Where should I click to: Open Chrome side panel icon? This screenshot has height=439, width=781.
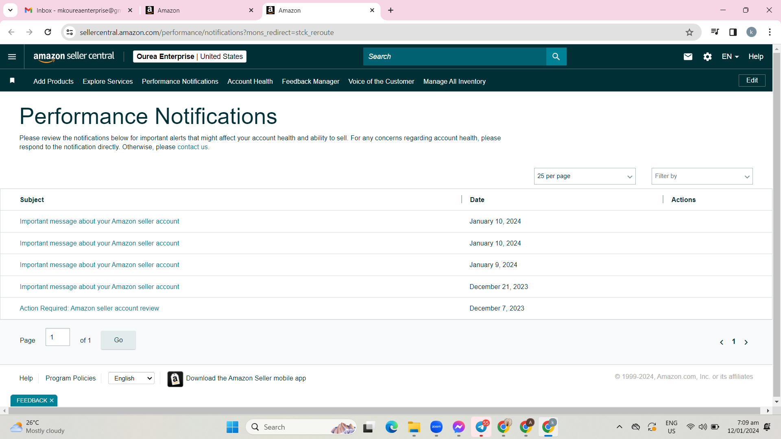[733, 32]
